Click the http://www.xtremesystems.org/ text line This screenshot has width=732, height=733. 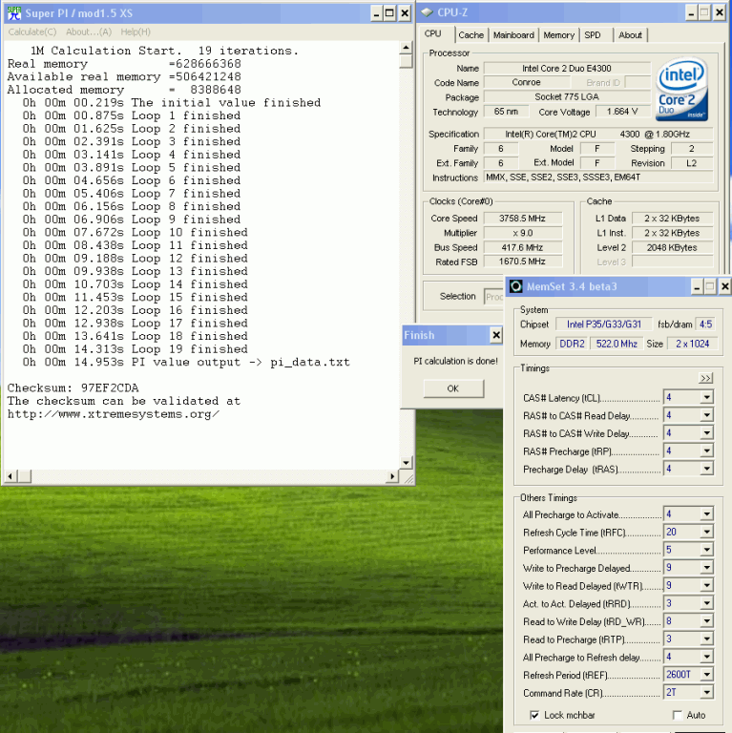point(114,414)
